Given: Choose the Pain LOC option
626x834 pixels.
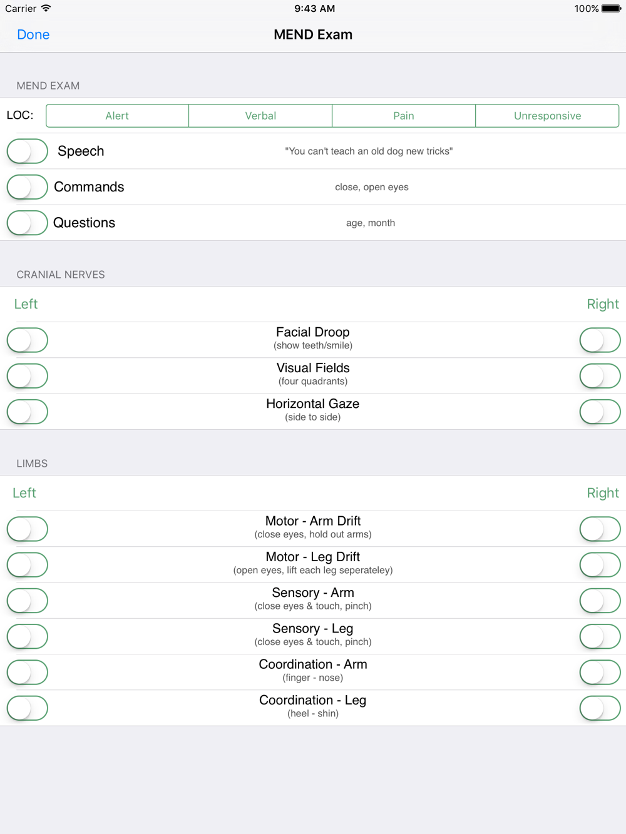Looking at the screenshot, I should click(404, 116).
